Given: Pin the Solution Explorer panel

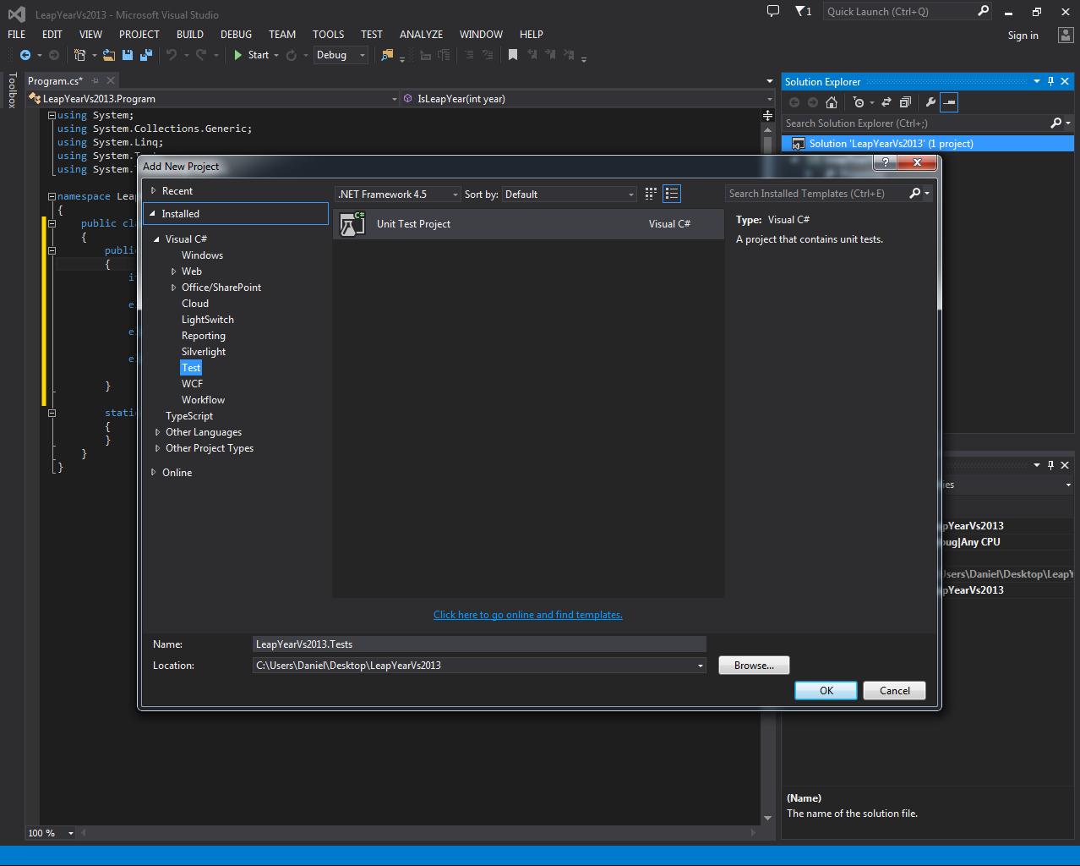Looking at the screenshot, I should (x=1050, y=82).
